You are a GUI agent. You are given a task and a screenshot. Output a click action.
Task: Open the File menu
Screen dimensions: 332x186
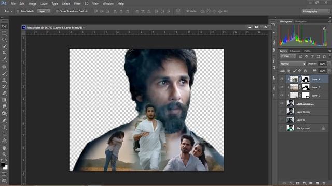13,4
